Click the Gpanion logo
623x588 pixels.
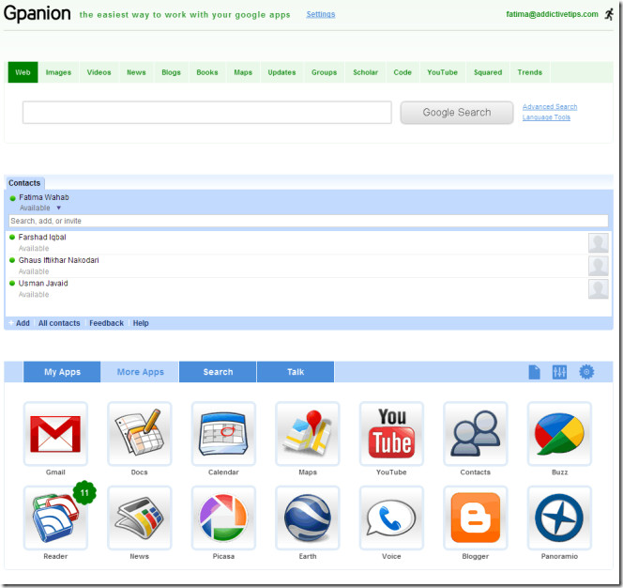tap(38, 13)
